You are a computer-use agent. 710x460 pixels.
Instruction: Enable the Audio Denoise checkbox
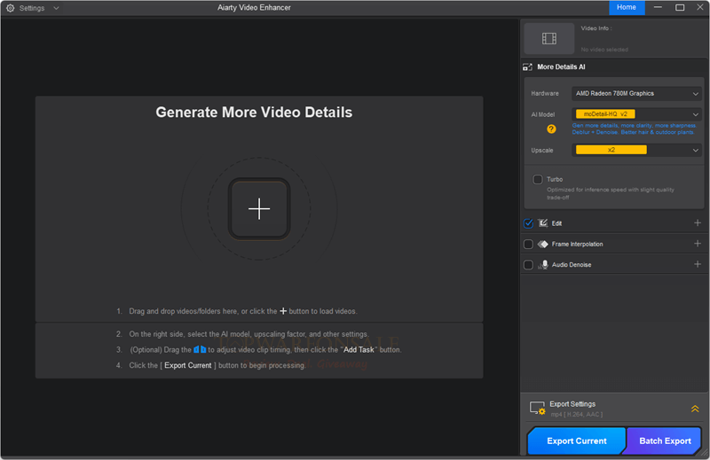528,265
